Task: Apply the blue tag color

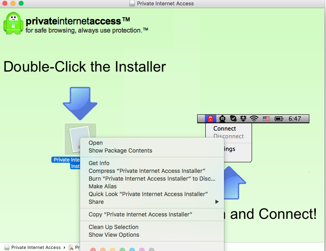Action: click(132, 249)
